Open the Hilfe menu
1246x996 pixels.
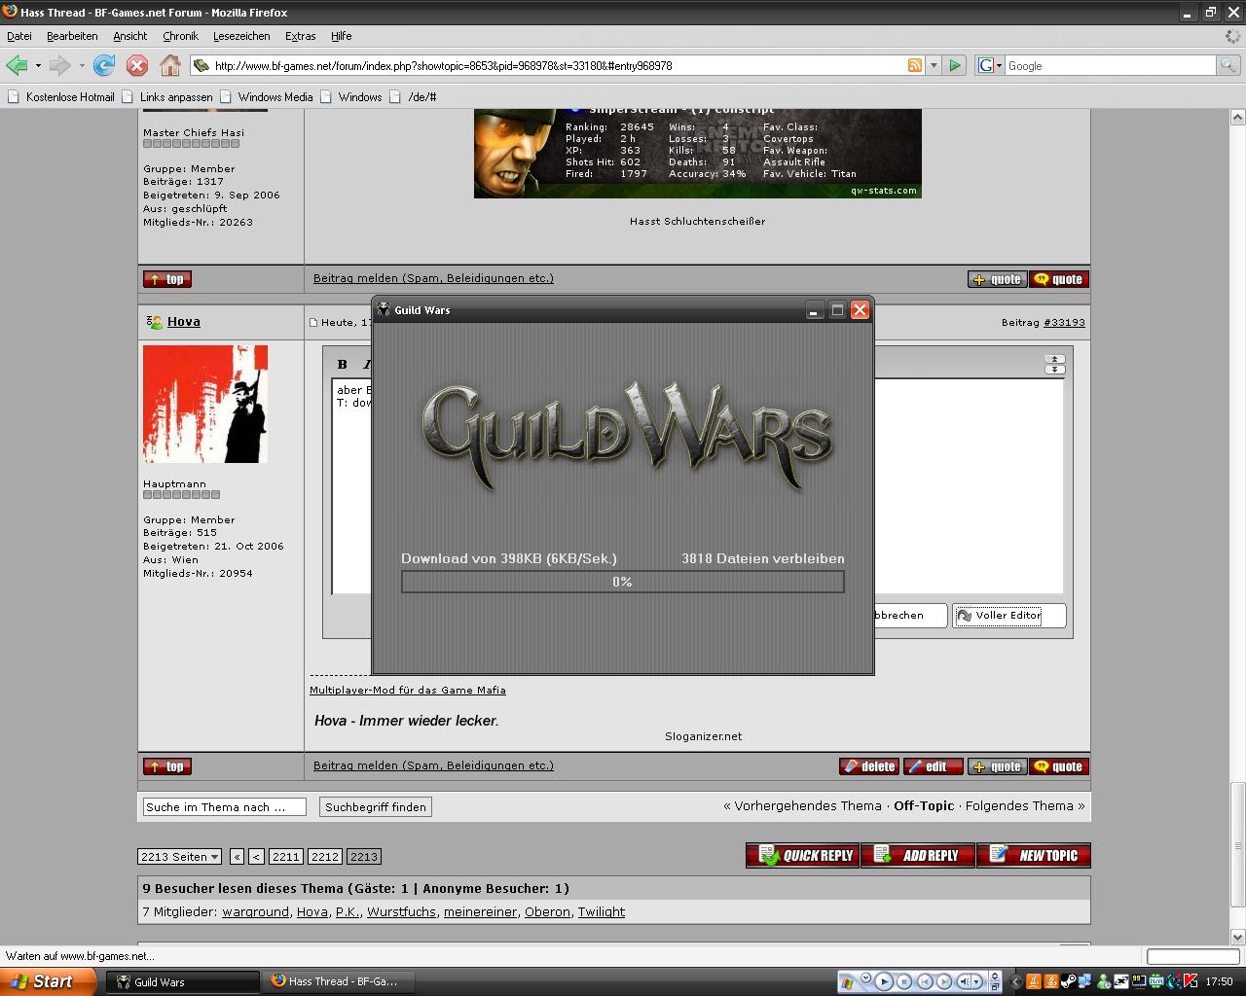tap(341, 36)
